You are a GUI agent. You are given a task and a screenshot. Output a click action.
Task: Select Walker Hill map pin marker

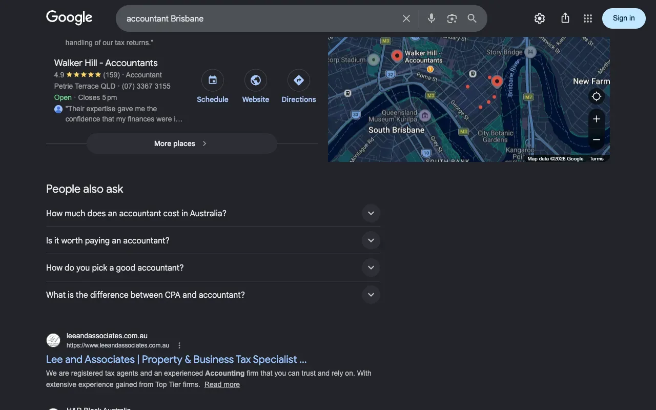pyautogui.click(x=397, y=56)
